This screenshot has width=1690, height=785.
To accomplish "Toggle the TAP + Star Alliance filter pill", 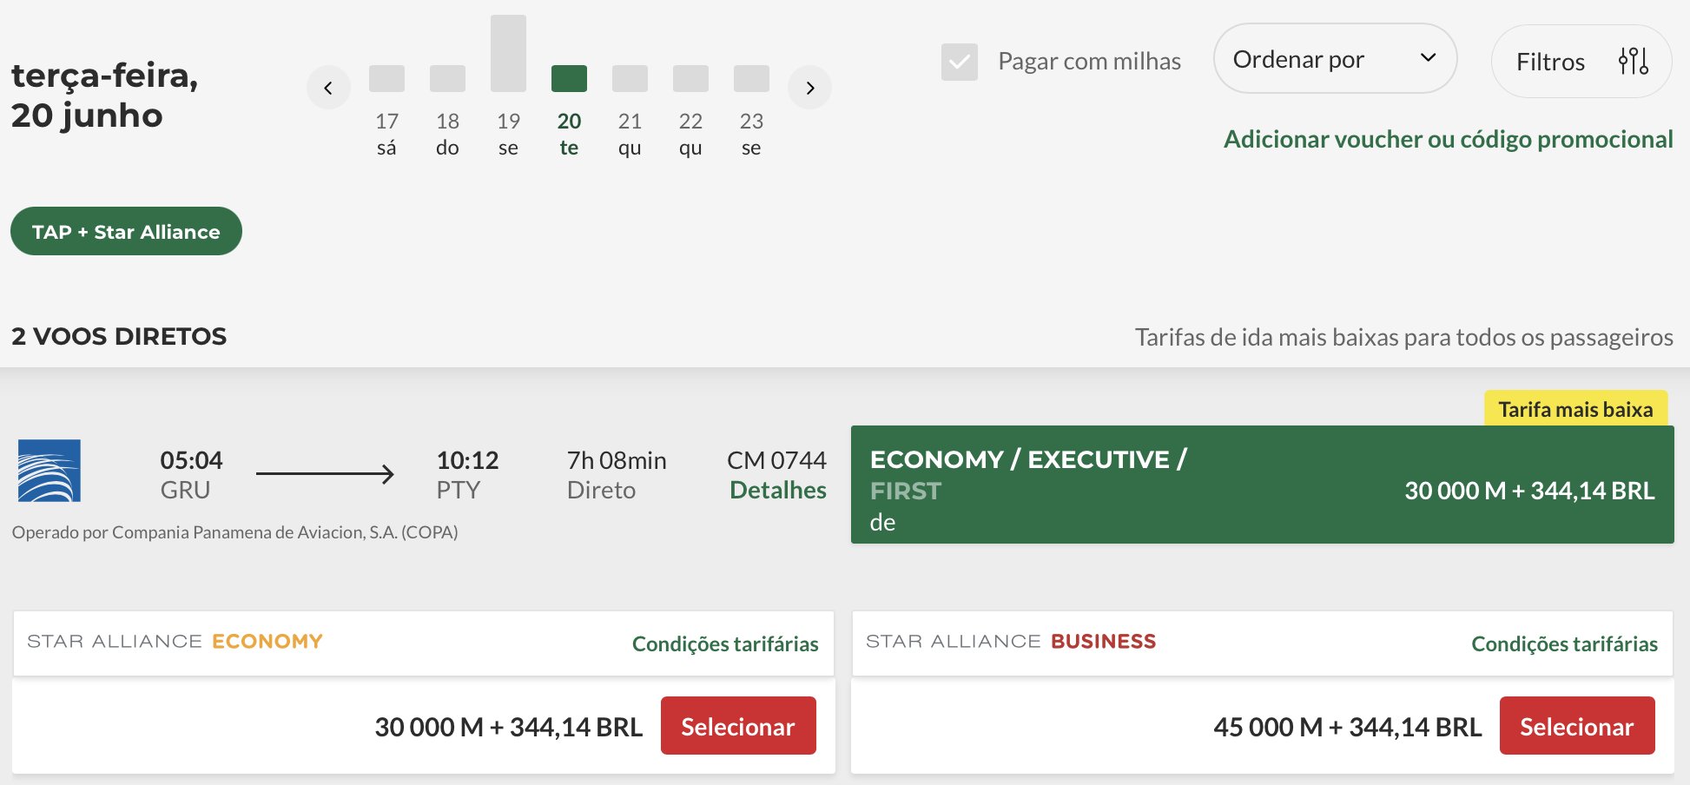I will click(126, 231).
